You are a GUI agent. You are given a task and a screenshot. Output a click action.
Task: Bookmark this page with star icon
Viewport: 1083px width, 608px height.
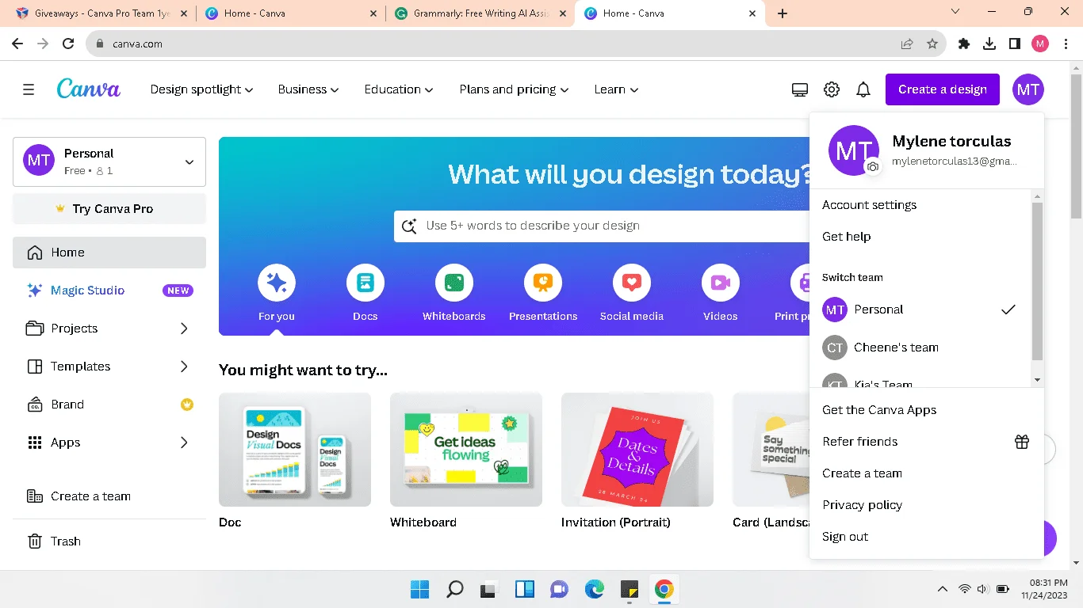click(x=932, y=44)
